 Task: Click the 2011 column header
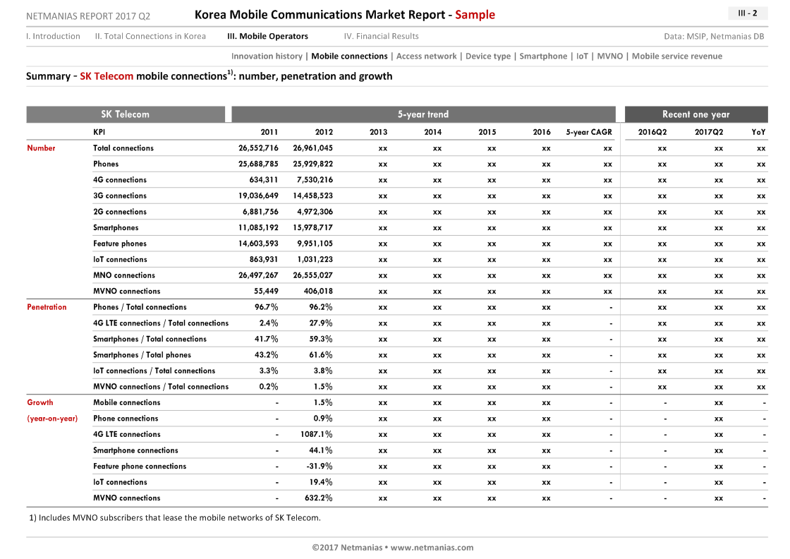pyautogui.click(x=269, y=132)
